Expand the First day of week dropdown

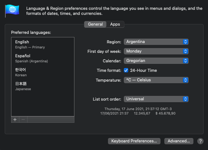[x=156, y=51]
